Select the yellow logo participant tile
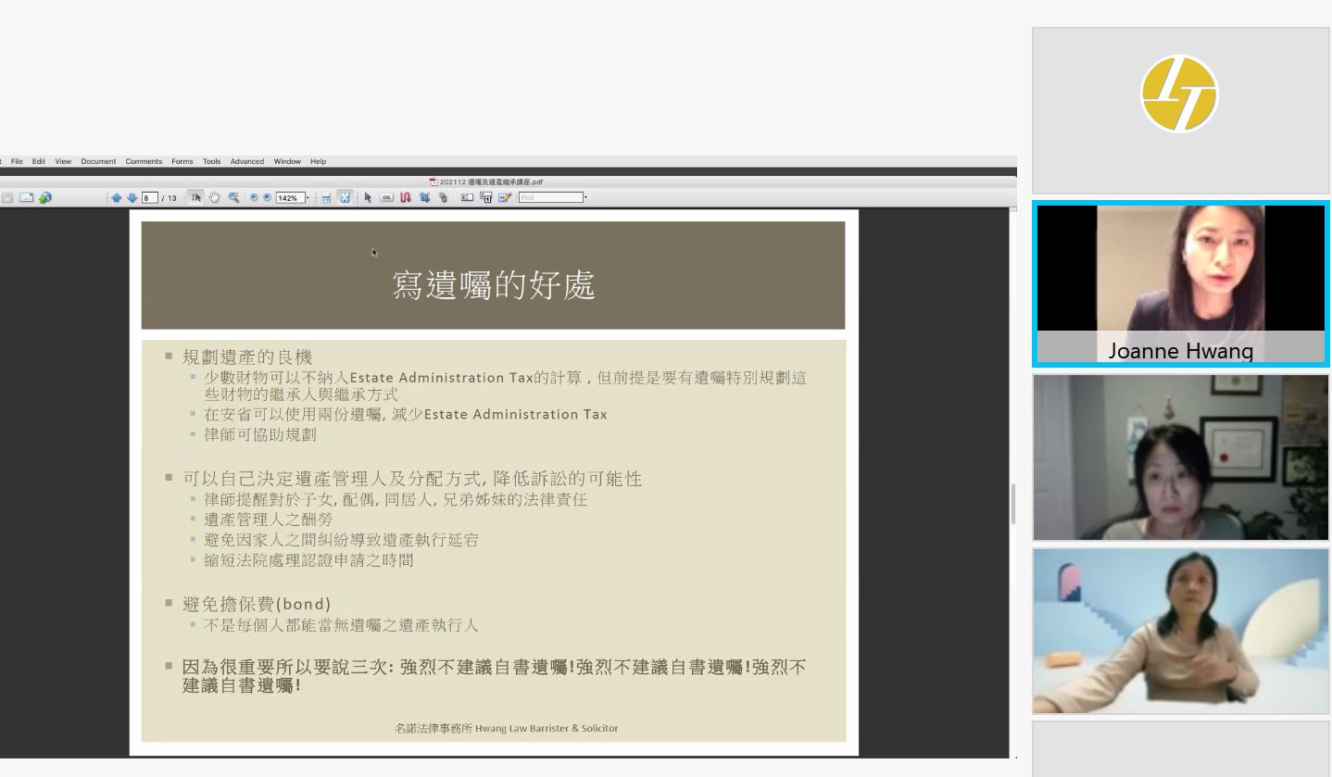1332x777 pixels. pos(1180,110)
